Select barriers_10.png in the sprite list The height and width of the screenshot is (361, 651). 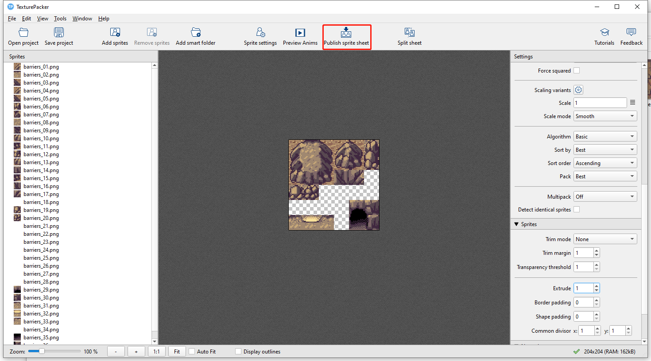click(x=41, y=138)
